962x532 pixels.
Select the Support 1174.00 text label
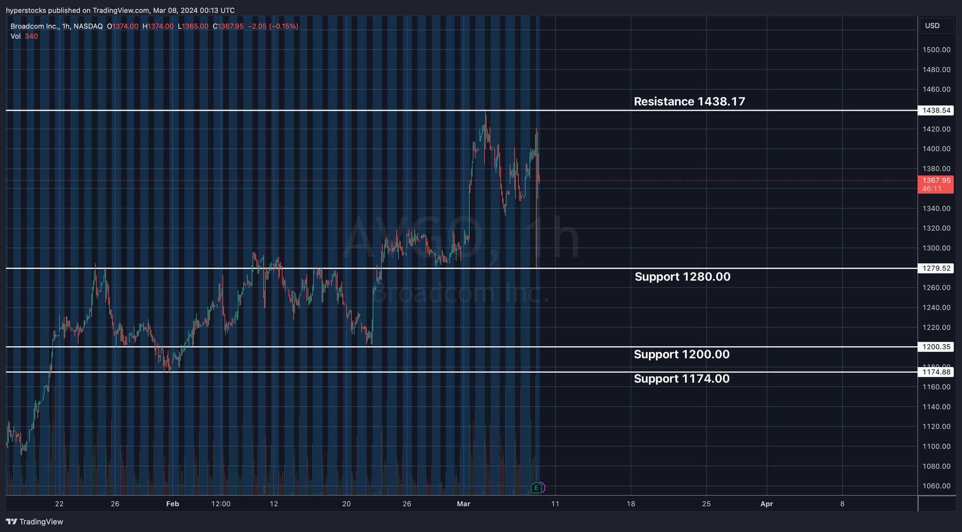coord(681,379)
